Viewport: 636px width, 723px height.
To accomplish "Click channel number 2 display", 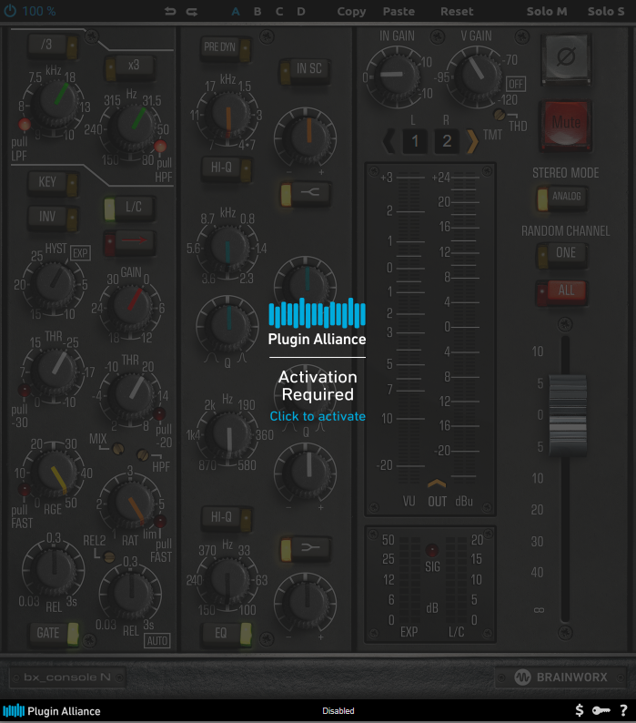I will (x=447, y=141).
